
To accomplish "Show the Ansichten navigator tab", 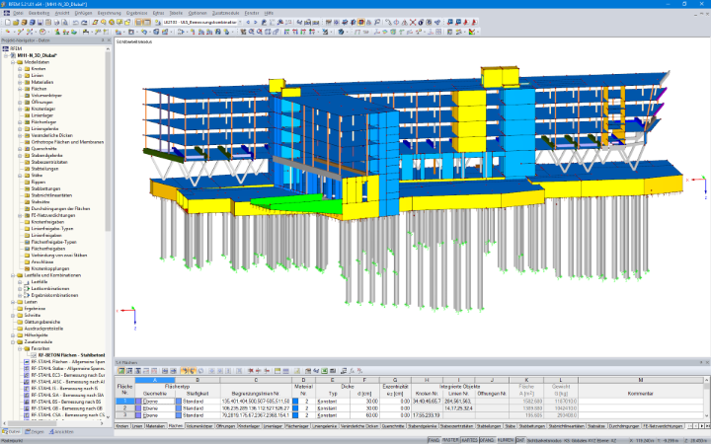I will [x=61, y=432].
